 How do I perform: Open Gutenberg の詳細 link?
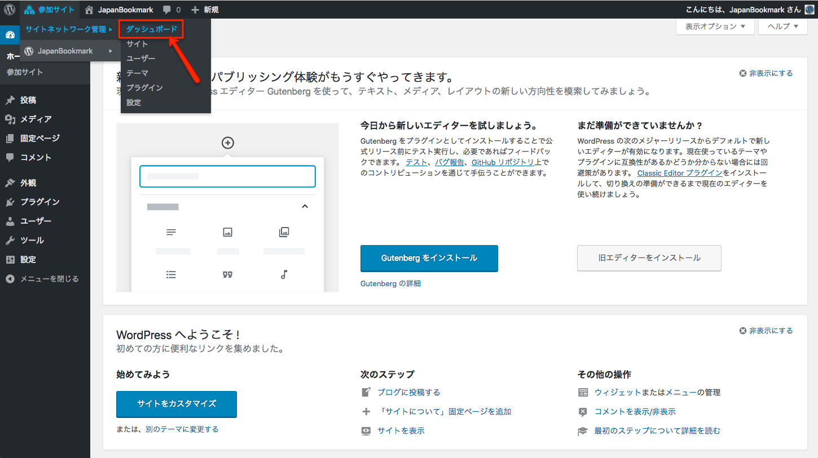pyautogui.click(x=390, y=283)
